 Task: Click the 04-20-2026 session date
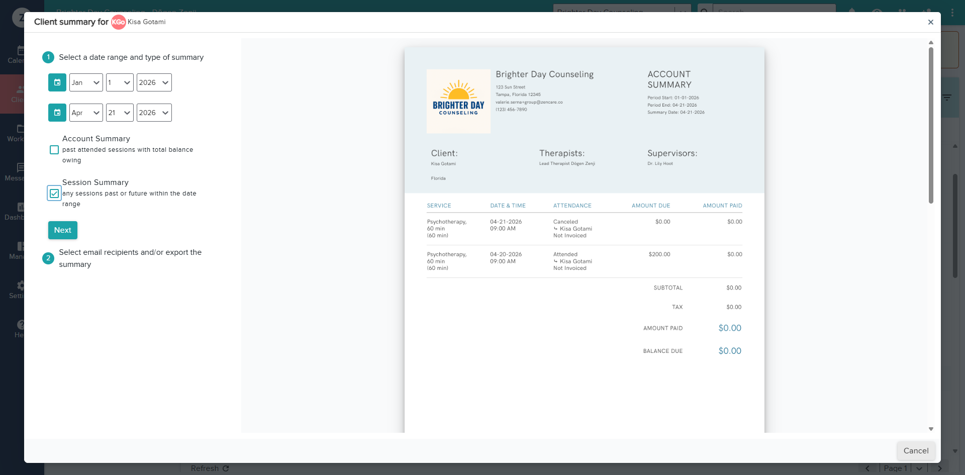pos(506,254)
